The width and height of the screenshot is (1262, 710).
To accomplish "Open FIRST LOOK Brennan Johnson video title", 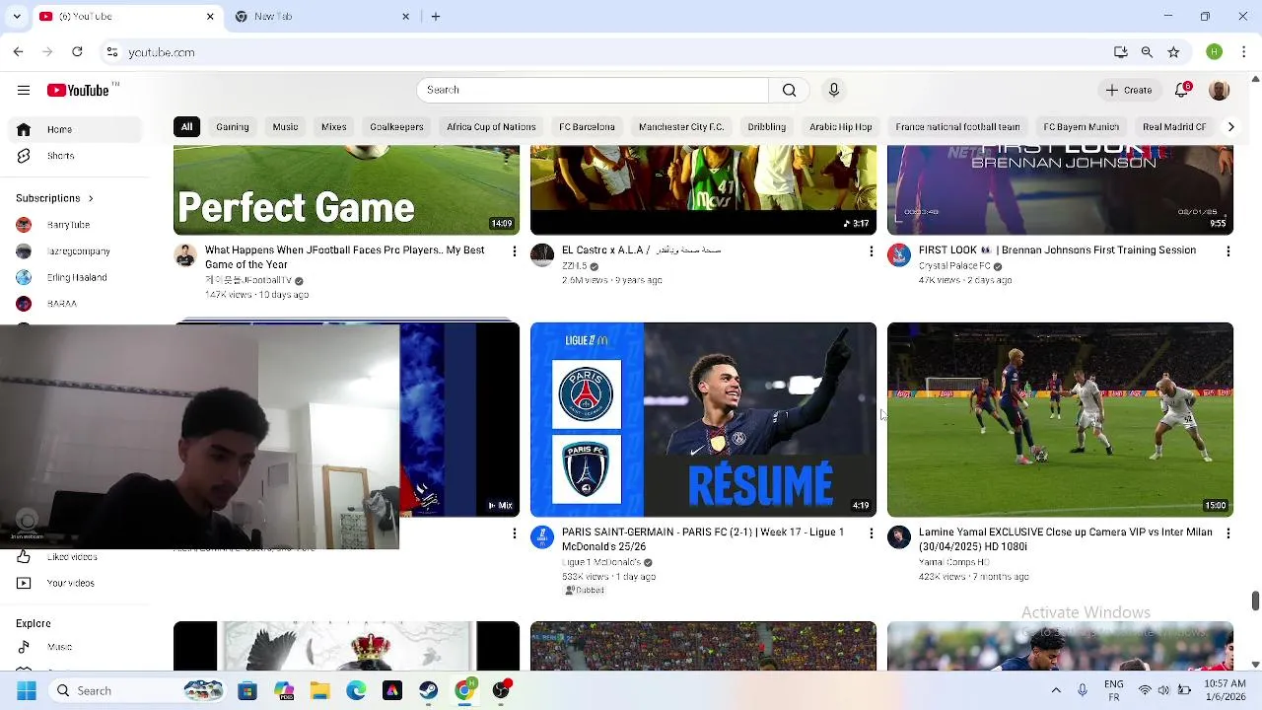I will pyautogui.click(x=1057, y=250).
